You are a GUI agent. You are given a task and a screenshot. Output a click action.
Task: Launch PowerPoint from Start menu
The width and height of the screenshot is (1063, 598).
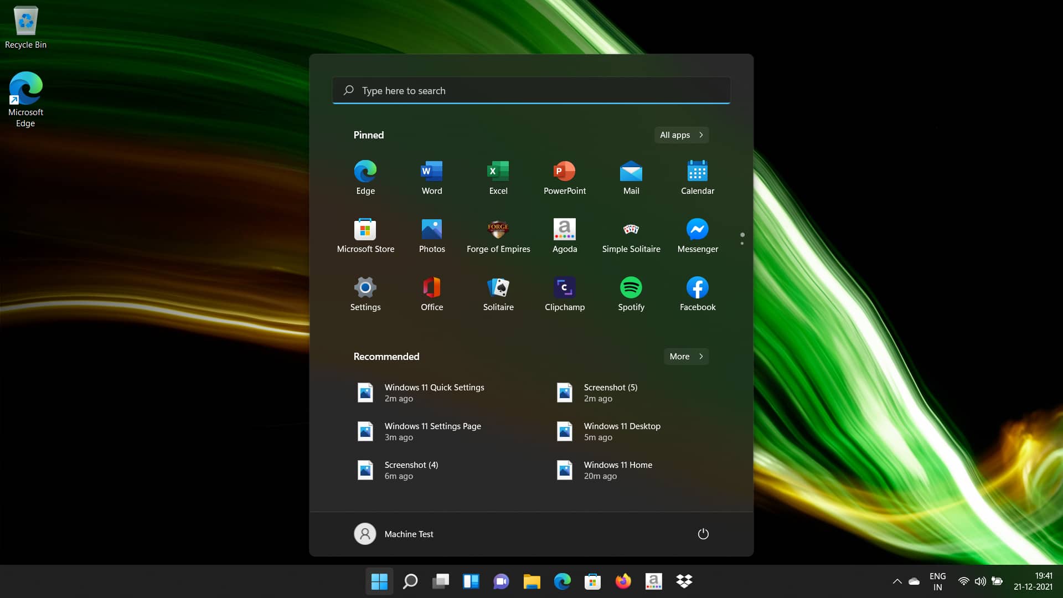pos(565,178)
